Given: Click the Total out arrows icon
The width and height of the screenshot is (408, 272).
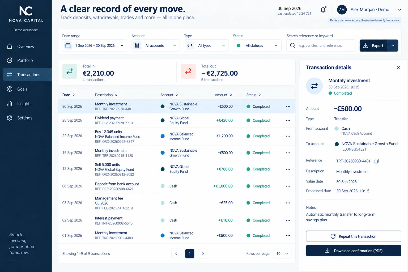Looking at the screenshot, I should click(188, 71).
